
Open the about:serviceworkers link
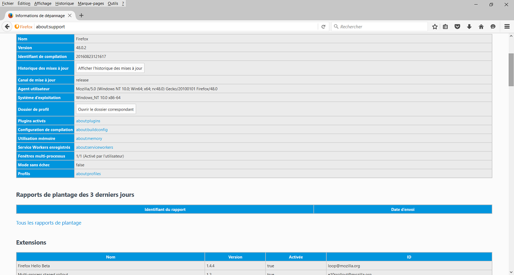(x=94, y=147)
